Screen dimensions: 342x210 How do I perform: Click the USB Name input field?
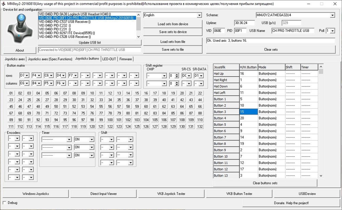click(293, 31)
